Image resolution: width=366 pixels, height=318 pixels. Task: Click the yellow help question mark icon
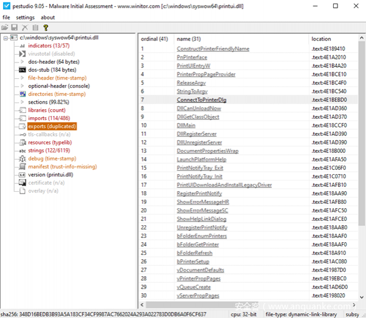(46, 28)
